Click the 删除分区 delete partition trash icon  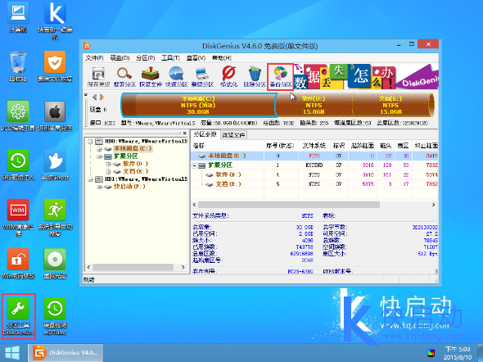tap(255, 77)
